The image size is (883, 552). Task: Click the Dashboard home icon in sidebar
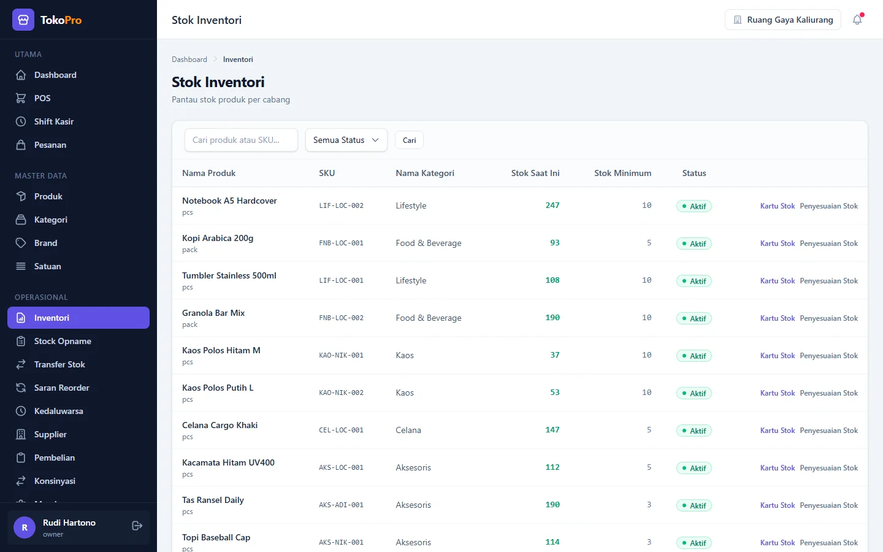21,75
